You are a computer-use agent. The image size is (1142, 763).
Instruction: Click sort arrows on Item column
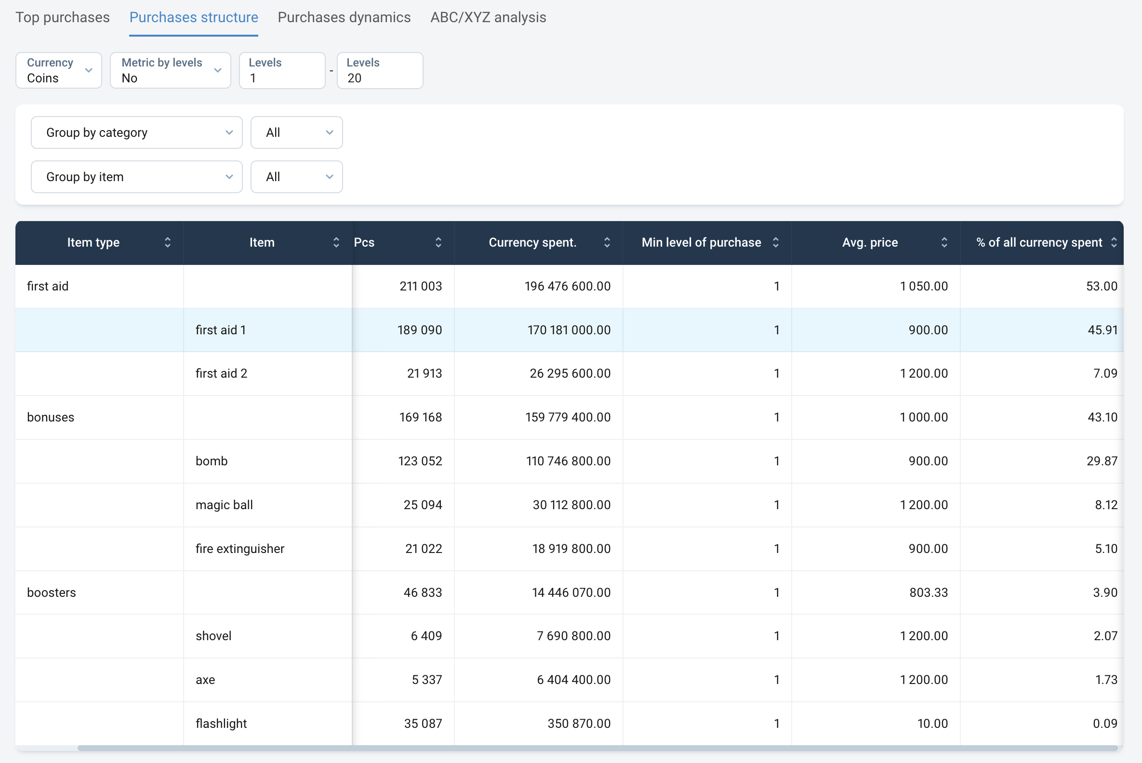point(336,242)
